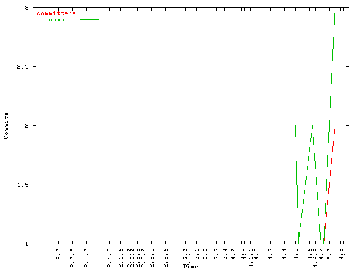Viewport: 360px width, 270px height.
Task: Click the Time axis title
Action: pyautogui.click(x=190, y=266)
